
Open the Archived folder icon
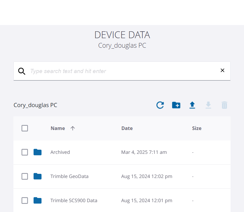click(38, 152)
